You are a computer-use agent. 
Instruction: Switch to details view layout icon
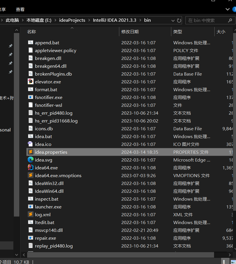pyautogui.click(x=225, y=262)
